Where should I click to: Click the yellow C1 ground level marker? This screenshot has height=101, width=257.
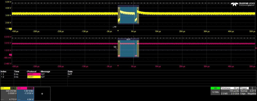(x=11, y=29)
